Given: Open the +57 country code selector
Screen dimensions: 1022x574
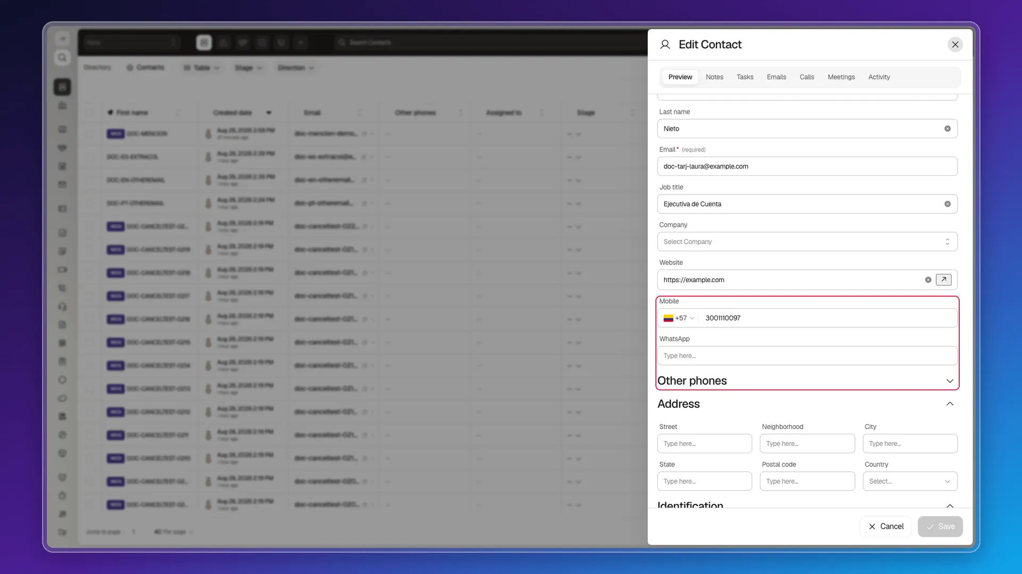Looking at the screenshot, I should pyautogui.click(x=679, y=318).
